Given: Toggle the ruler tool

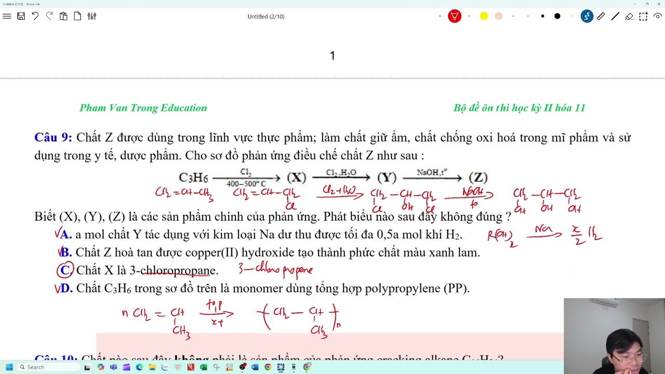Looking at the screenshot, I should click(x=601, y=16).
